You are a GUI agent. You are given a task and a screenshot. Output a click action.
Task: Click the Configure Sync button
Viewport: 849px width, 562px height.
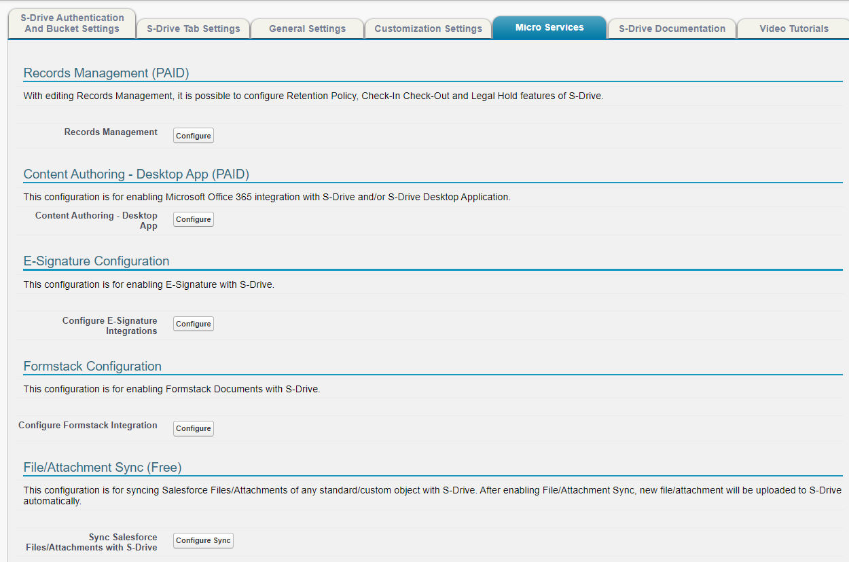point(203,540)
